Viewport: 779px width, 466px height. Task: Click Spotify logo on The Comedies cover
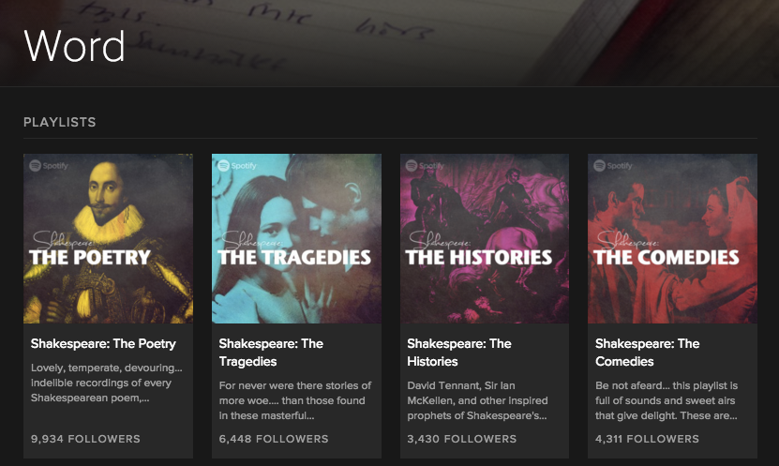614,166
